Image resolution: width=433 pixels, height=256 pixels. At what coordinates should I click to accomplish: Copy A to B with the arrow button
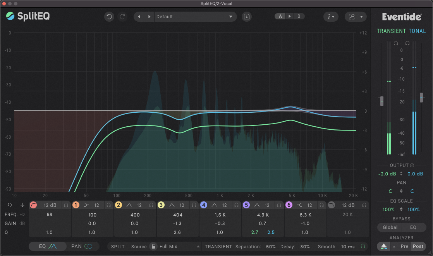tap(289, 16)
